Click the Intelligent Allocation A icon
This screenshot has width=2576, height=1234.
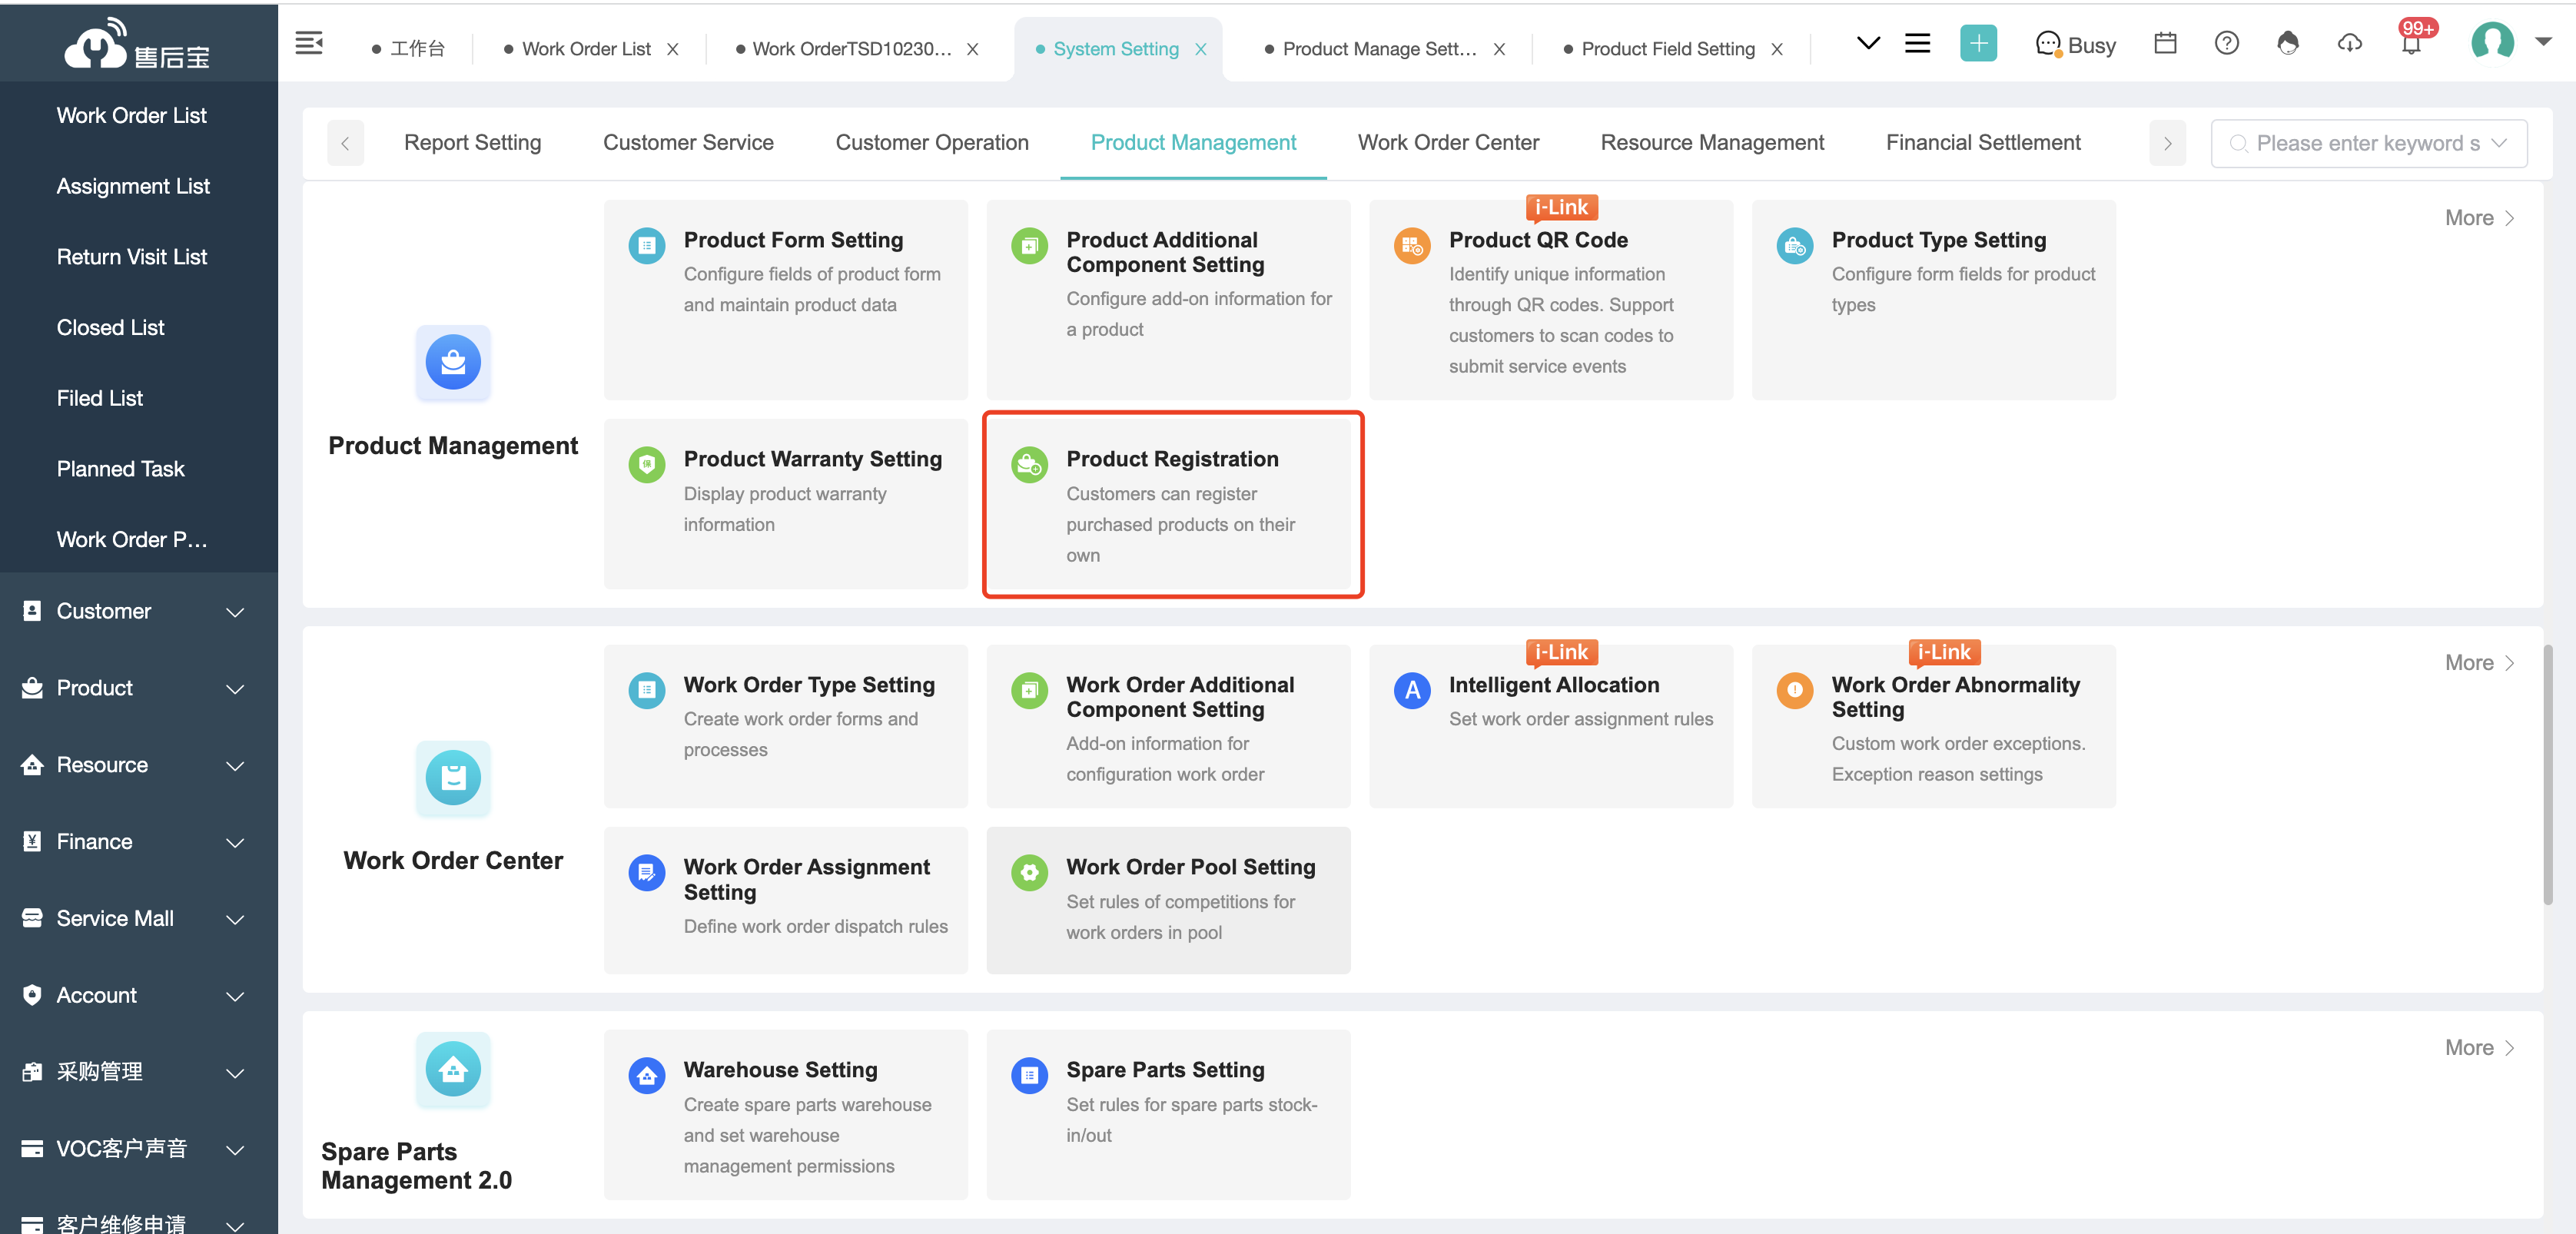pyautogui.click(x=1411, y=690)
